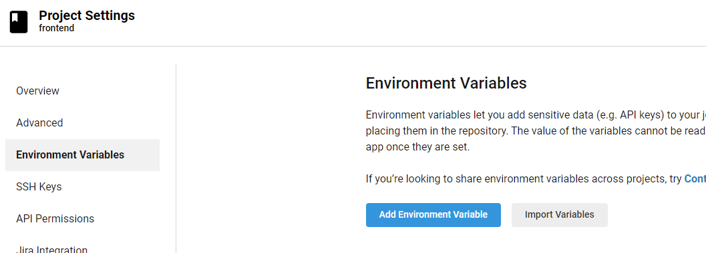This screenshot has height=253, width=706.
Task: Follow the blue Contexts link
Action: (695, 179)
